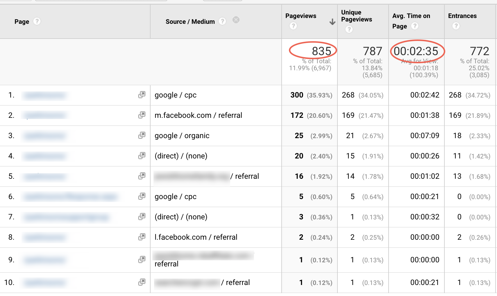Remove the Source / Medium secondary dimension
This screenshot has width=497, height=296.
[236, 20]
